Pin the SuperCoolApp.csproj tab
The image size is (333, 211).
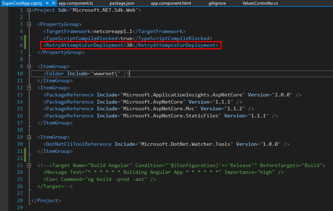point(47,3)
